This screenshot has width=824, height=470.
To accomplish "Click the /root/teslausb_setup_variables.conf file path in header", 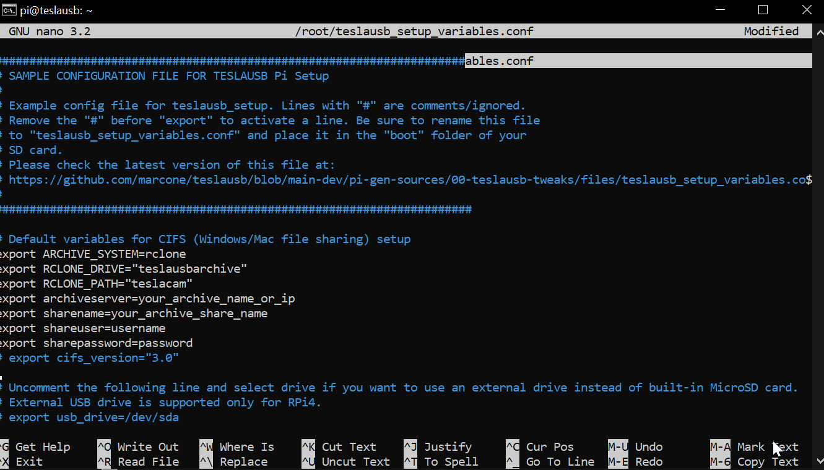I will [x=414, y=32].
